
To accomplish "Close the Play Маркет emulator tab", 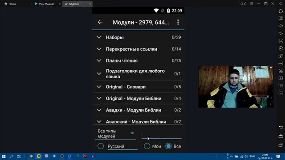I will pyautogui.click(x=60, y=4).
